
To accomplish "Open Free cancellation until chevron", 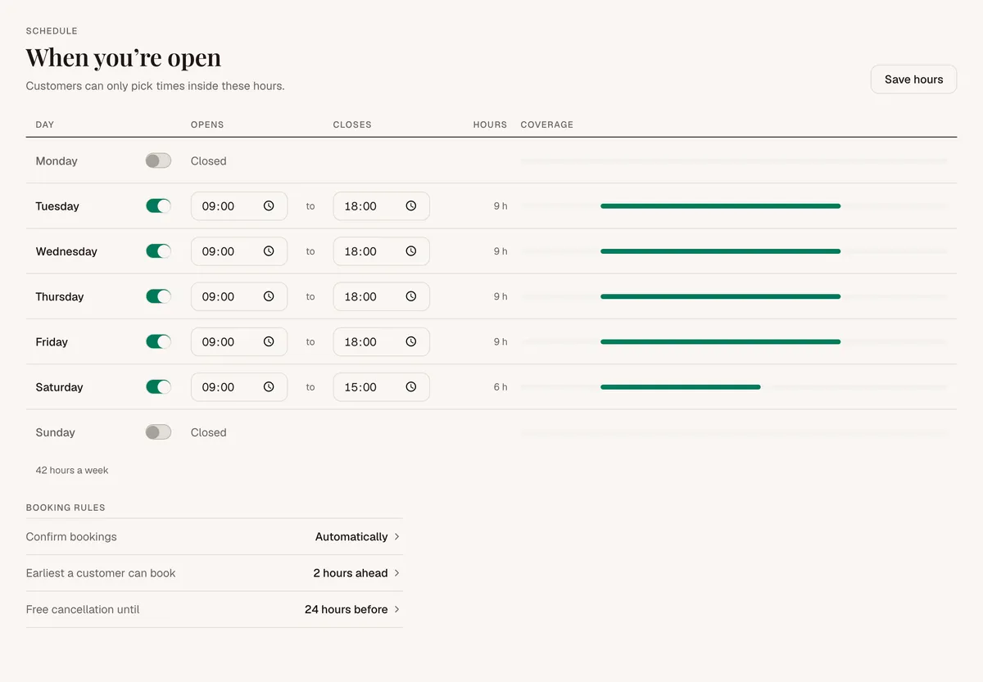I will tap(397, 609).
